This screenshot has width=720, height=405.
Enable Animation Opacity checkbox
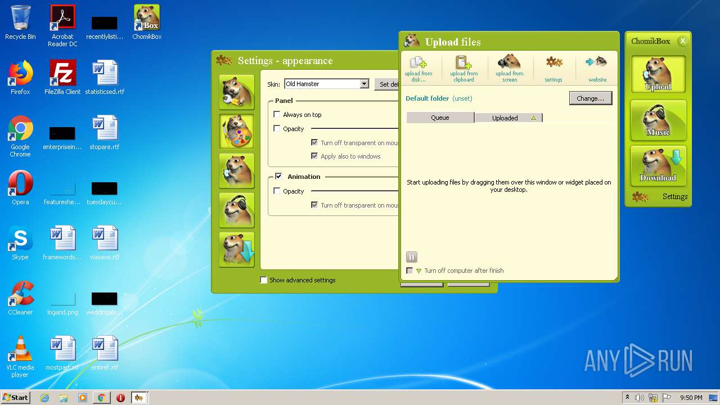point(277,191)
